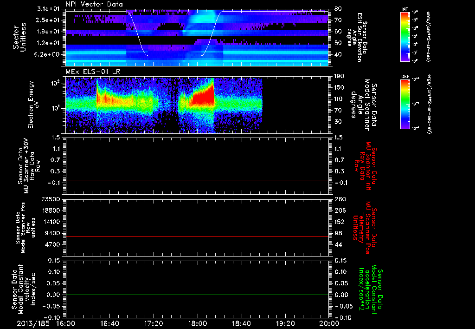
Task: Click the '16:00' time tick label
Action: (x=66, y=323)
